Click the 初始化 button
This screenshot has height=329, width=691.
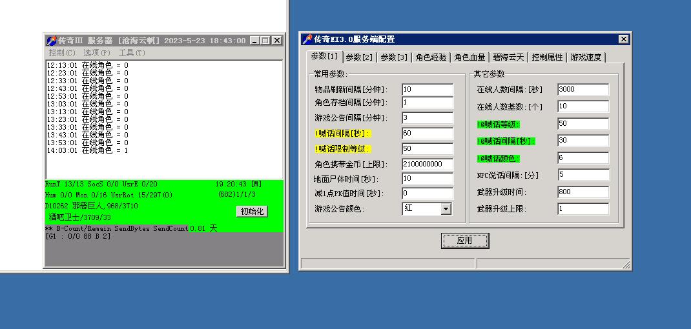point(253,212)
